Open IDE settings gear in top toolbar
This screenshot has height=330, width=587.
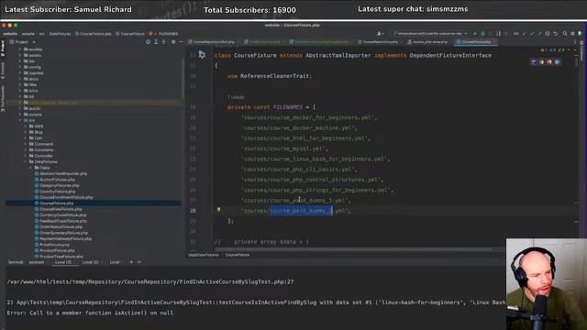572,34
